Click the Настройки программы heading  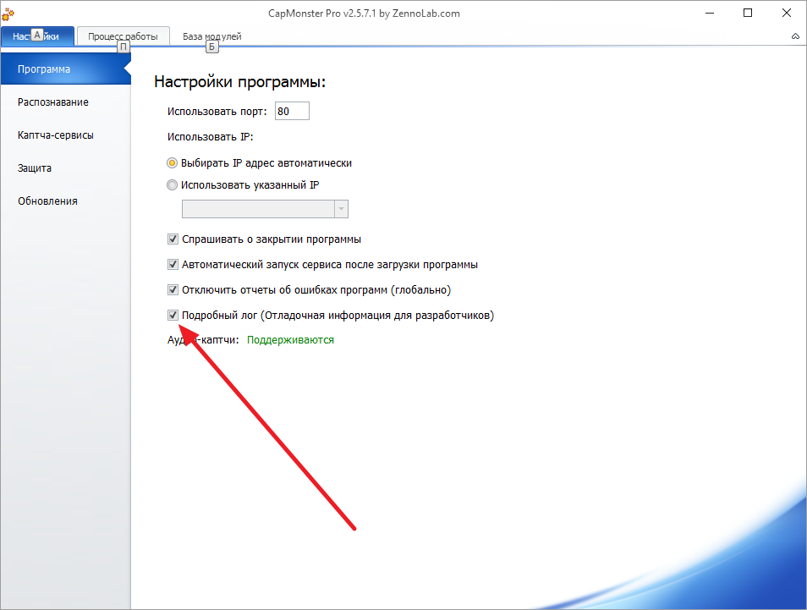click(240, 81)
